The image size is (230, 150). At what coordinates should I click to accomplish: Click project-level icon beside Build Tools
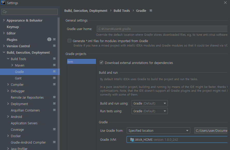54,59
